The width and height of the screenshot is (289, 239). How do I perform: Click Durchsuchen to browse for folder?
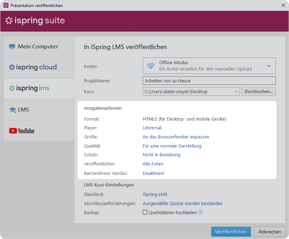259,92
